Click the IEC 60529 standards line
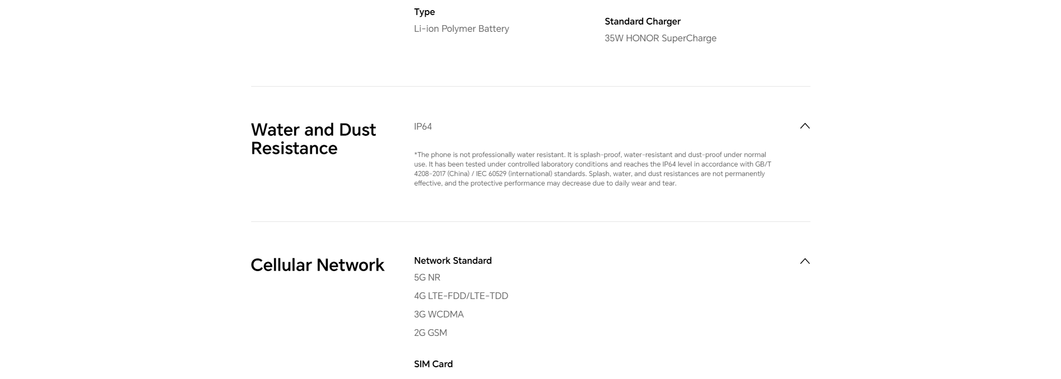Image resolution: width=1061 pixels, height=379 pixels. tap(590, 174)
